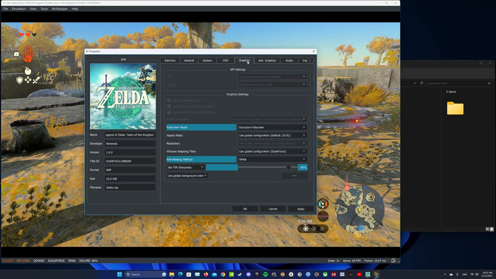Expand the Use global background color dropdown
Screen dimensions: 496x279
pos(187,176)
